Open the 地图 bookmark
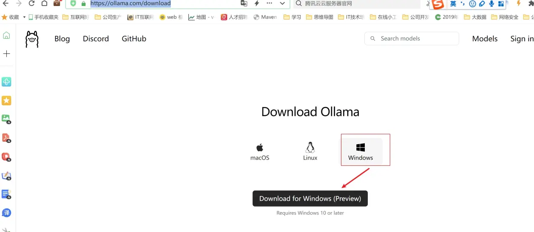The image size is (534, 232). click(x=202, y=17)
